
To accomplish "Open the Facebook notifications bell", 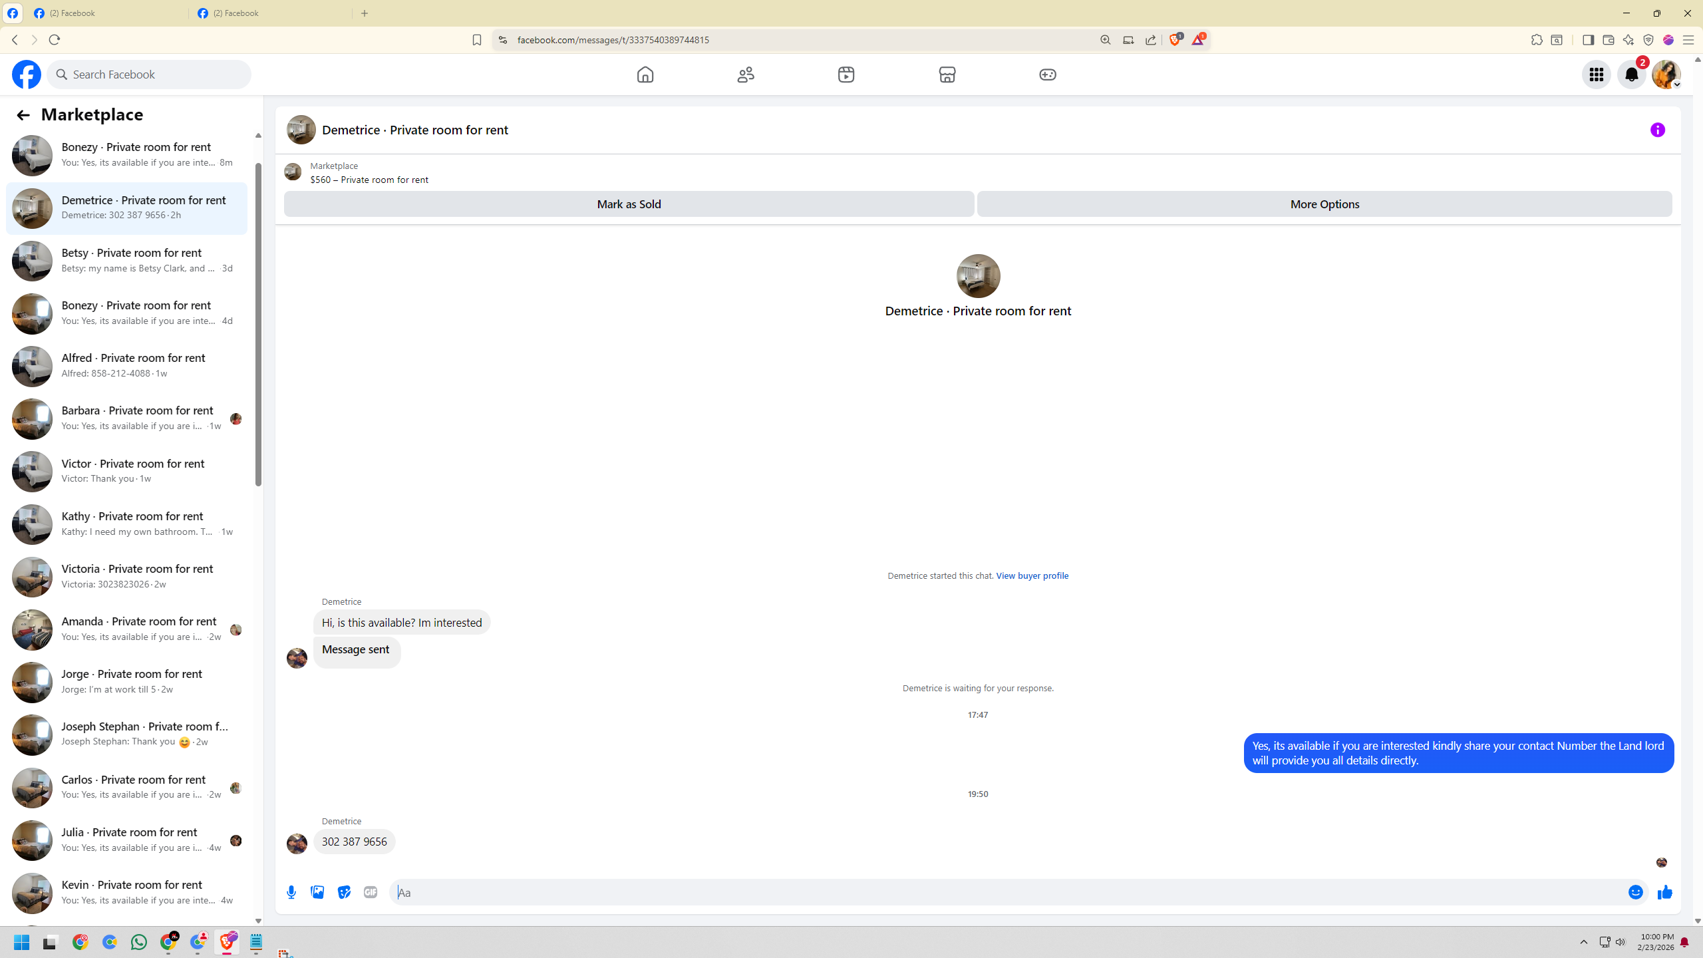I will [x=1631, y=75].
